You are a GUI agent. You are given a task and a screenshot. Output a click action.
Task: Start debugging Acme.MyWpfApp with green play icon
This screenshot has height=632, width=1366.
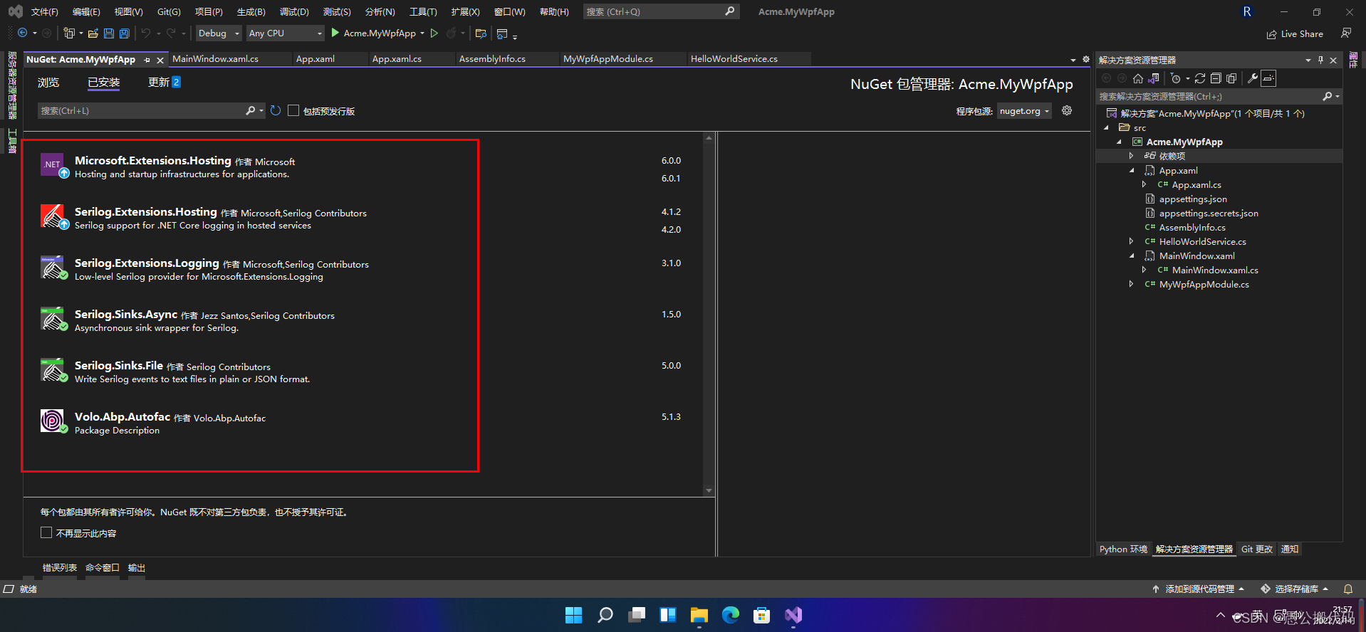(335, 33)
